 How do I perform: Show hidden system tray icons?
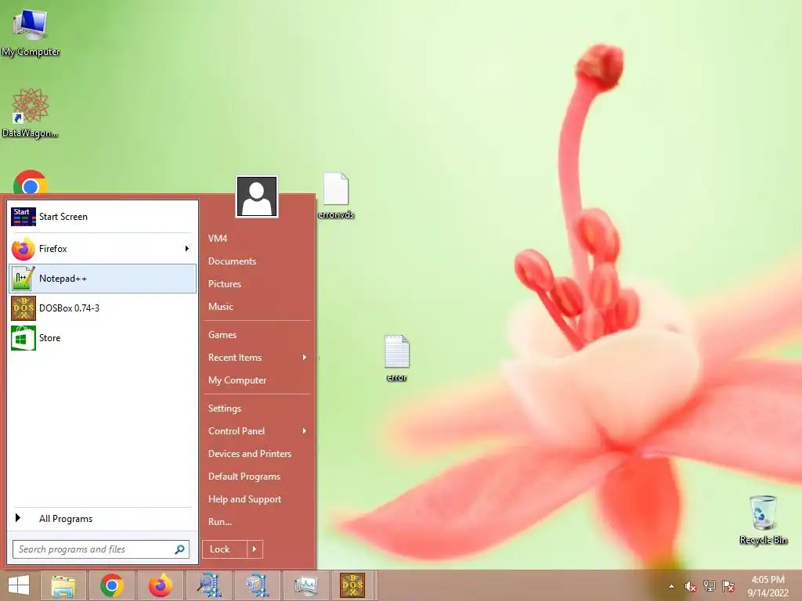[x=671, y=586]
